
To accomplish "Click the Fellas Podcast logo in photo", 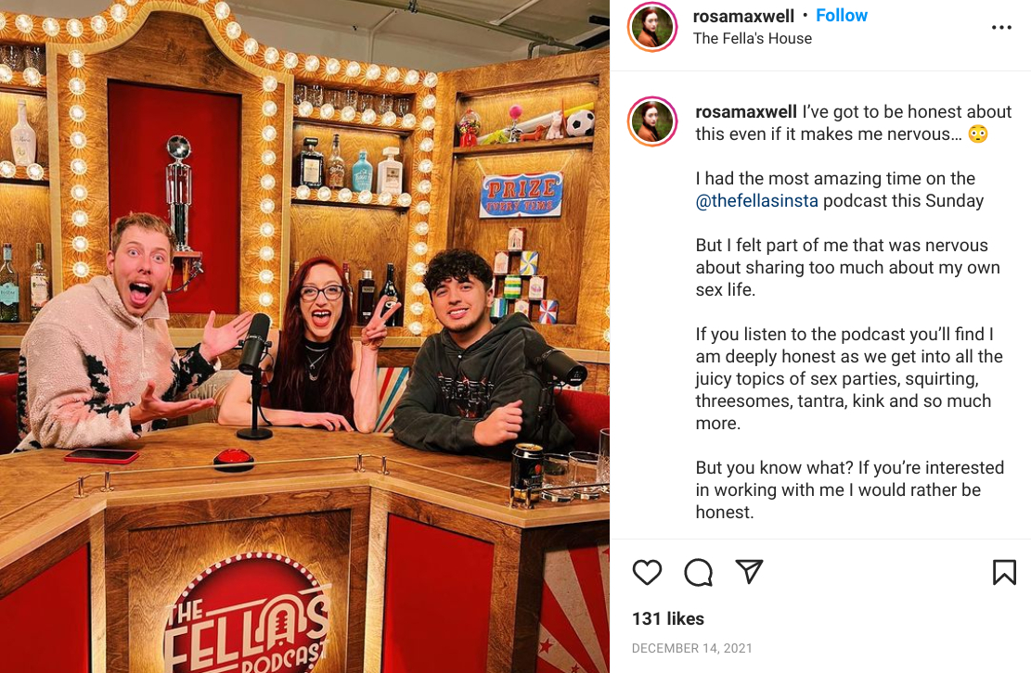I will point(247,614).
